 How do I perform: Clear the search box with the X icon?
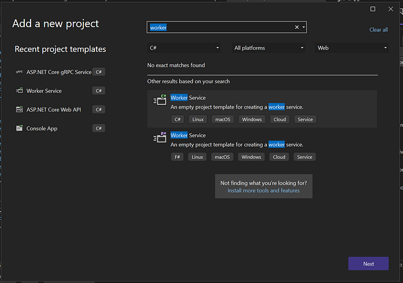point(297,27)
